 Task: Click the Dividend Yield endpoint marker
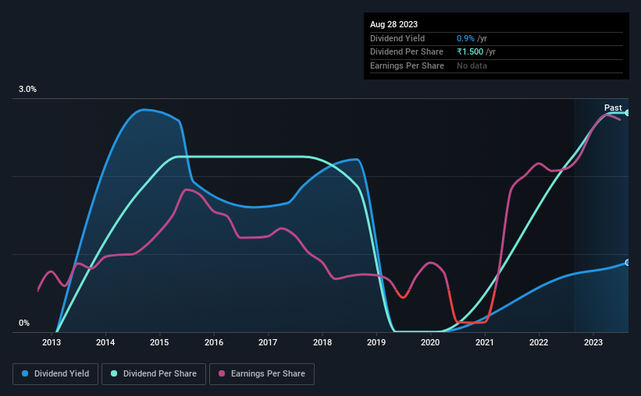point(628,263)
